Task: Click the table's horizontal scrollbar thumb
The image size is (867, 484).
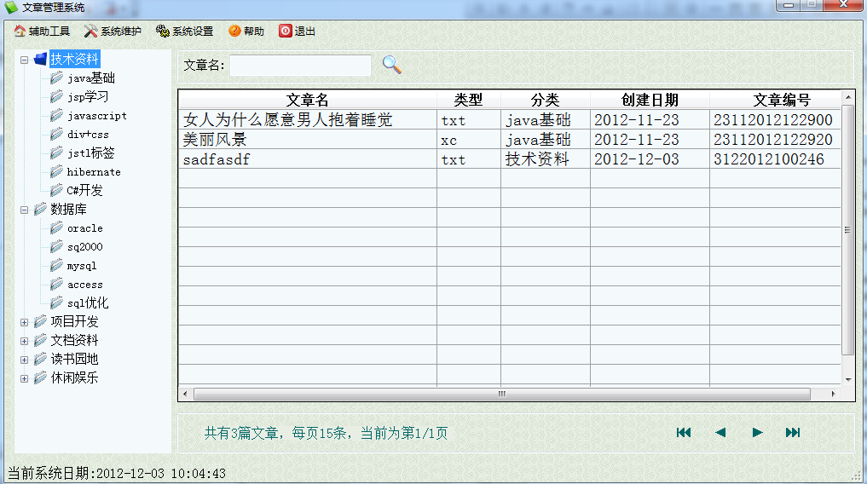Action: [502, 394]
